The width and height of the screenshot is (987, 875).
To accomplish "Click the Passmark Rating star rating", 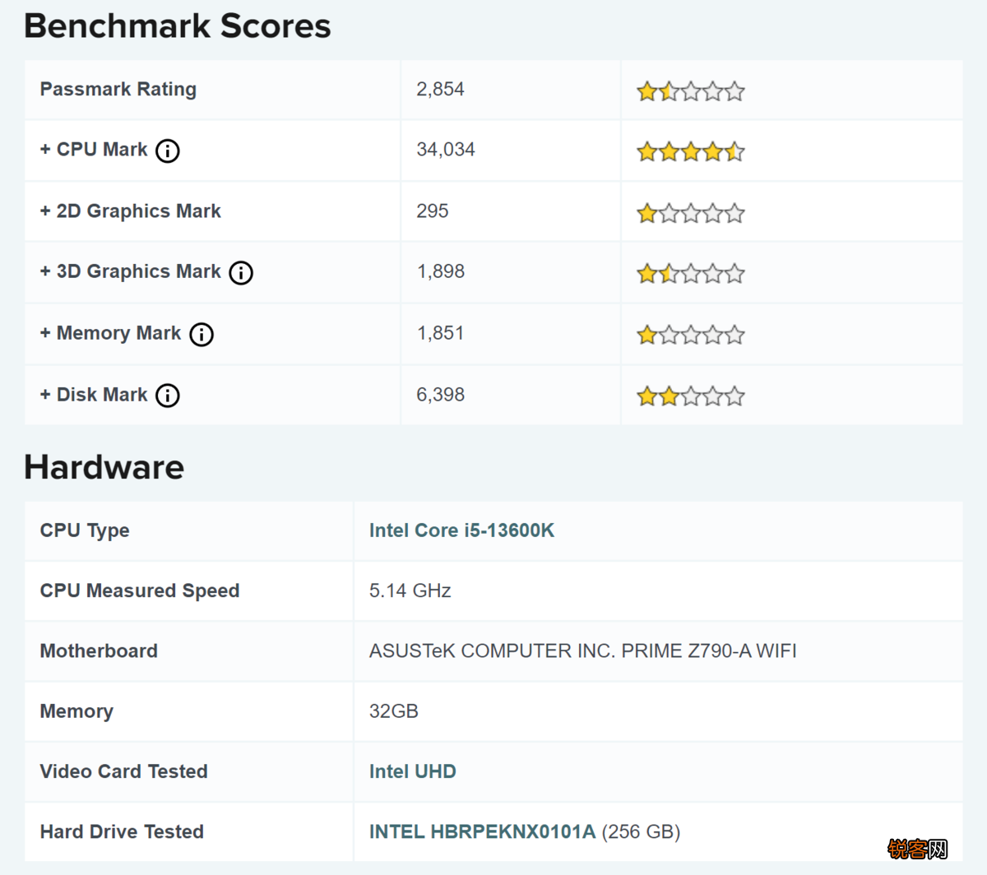I will (x=691, y=91).
